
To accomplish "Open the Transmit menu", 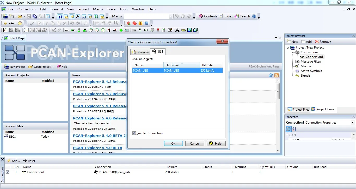I will (57, 9).
